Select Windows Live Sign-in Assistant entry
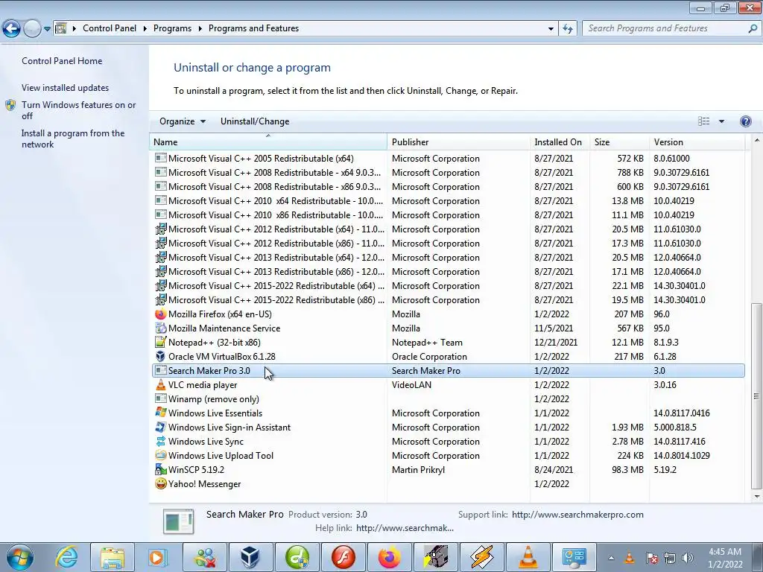Screen dimensions: 763x572 tap(448, 427)
